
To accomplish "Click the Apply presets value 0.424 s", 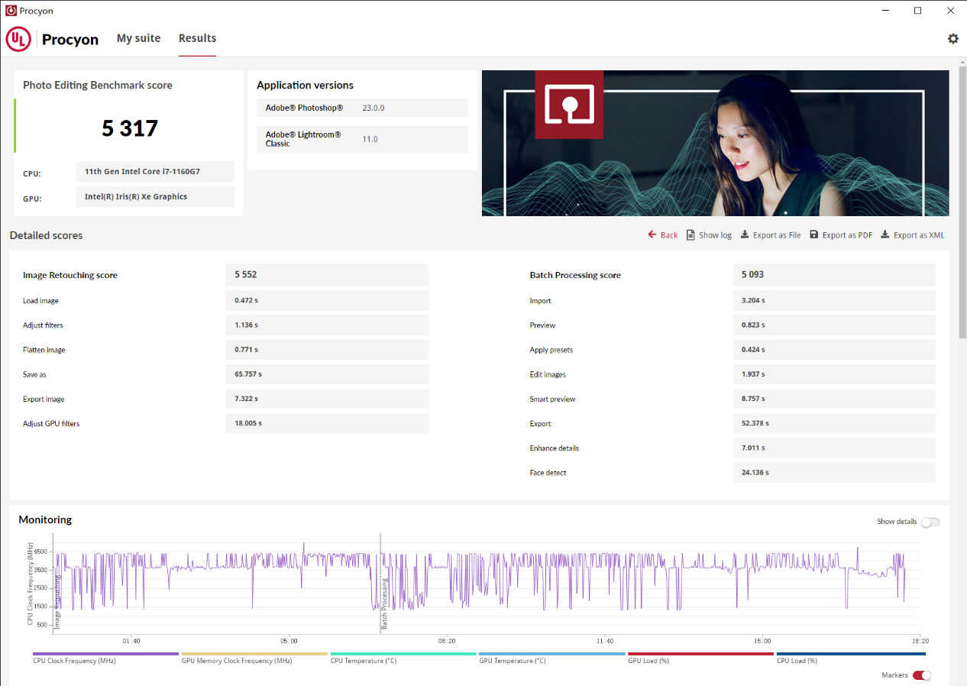I will [834, 349].
